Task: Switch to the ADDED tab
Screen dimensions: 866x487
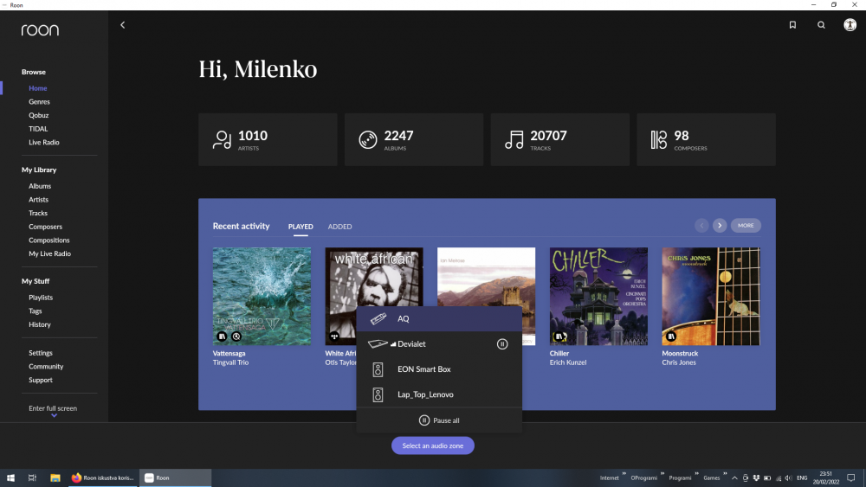Action: pos(339,227)
